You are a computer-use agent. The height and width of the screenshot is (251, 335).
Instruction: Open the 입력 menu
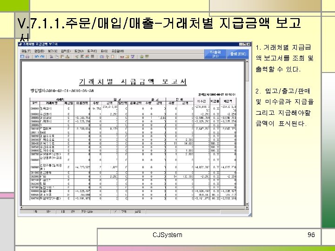[x=66, y=51]
